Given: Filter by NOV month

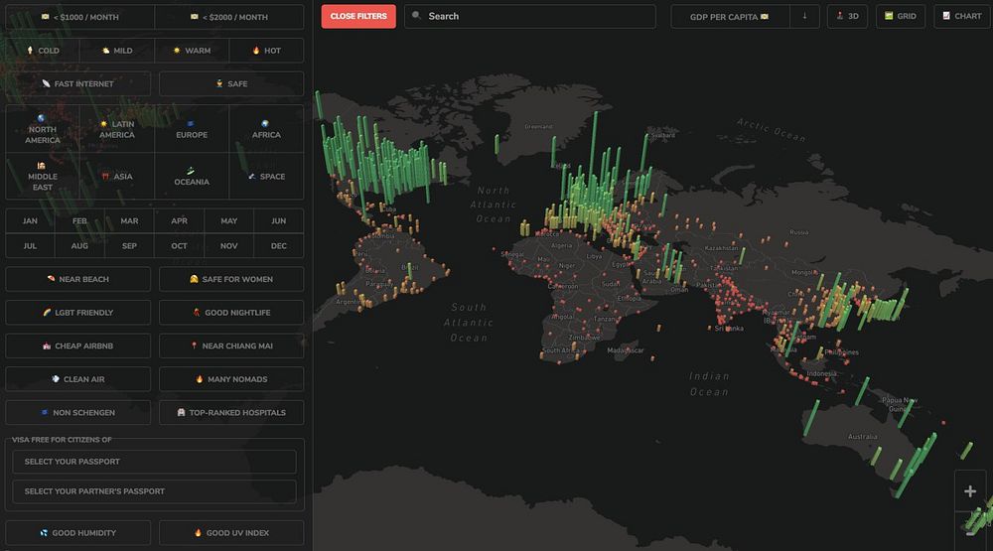Looking at the screenshot, I should 229,246.
